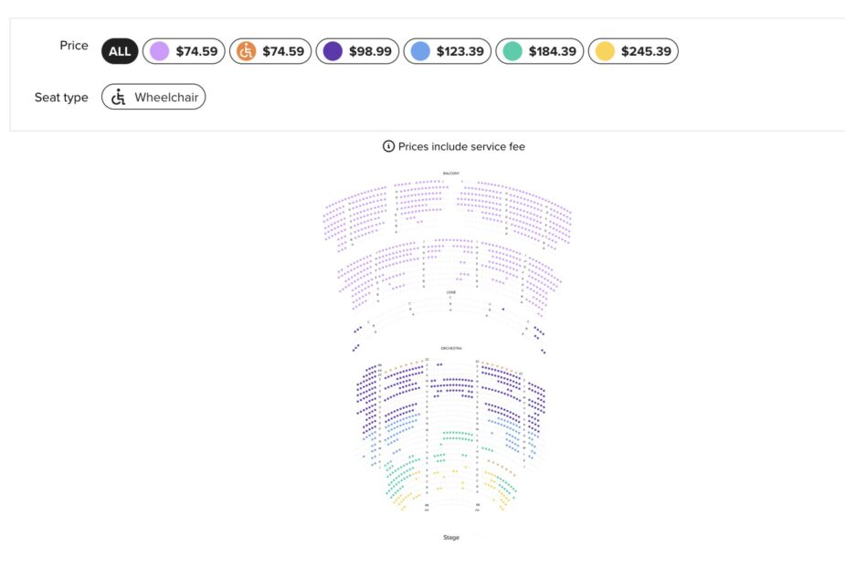This screenshot has height=578, width=845.
Task: Enable the green $184.39 price filter
Action: (539, 51)
